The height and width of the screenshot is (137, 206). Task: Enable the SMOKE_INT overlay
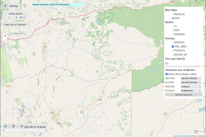(173, 55)
